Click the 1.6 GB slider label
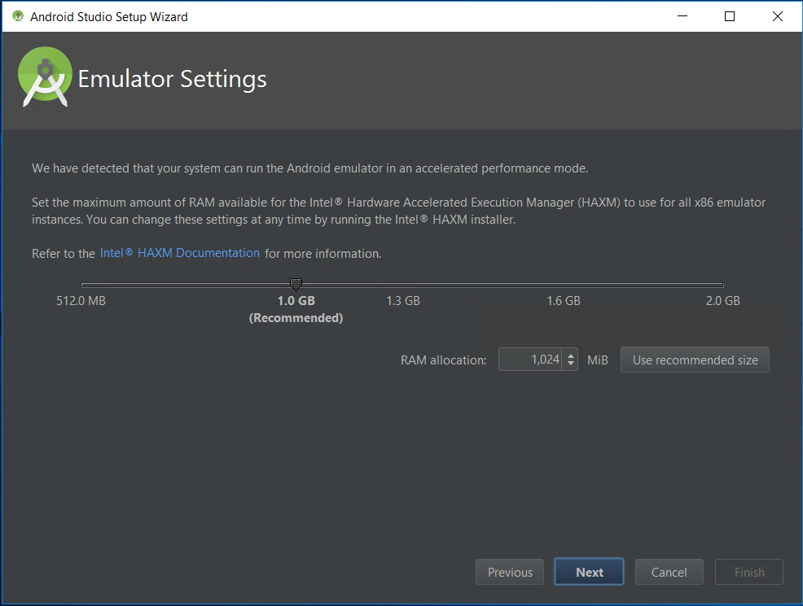 coord(564,301)
